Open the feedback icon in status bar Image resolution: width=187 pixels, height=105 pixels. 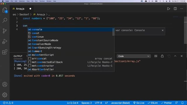(x=176, y=103)
